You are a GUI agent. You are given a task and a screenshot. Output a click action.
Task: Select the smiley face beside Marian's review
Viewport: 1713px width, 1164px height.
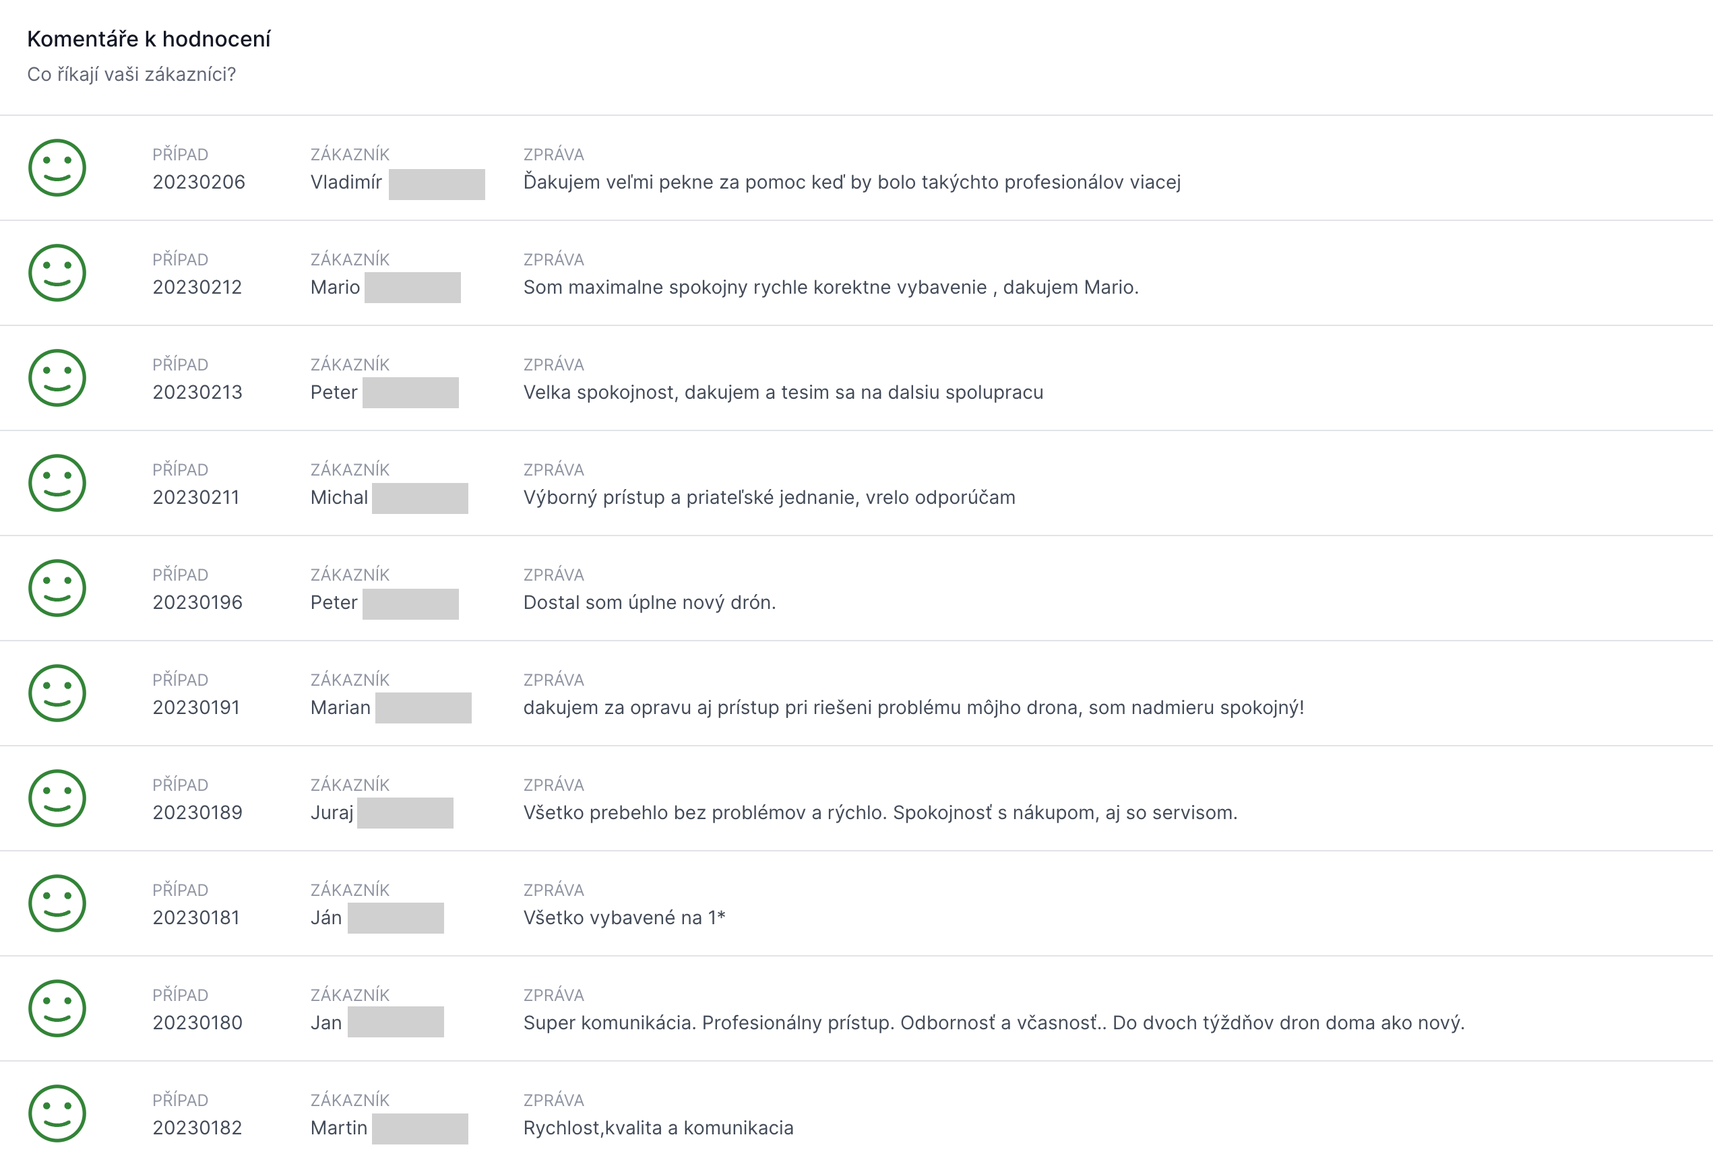click(57, 693)
